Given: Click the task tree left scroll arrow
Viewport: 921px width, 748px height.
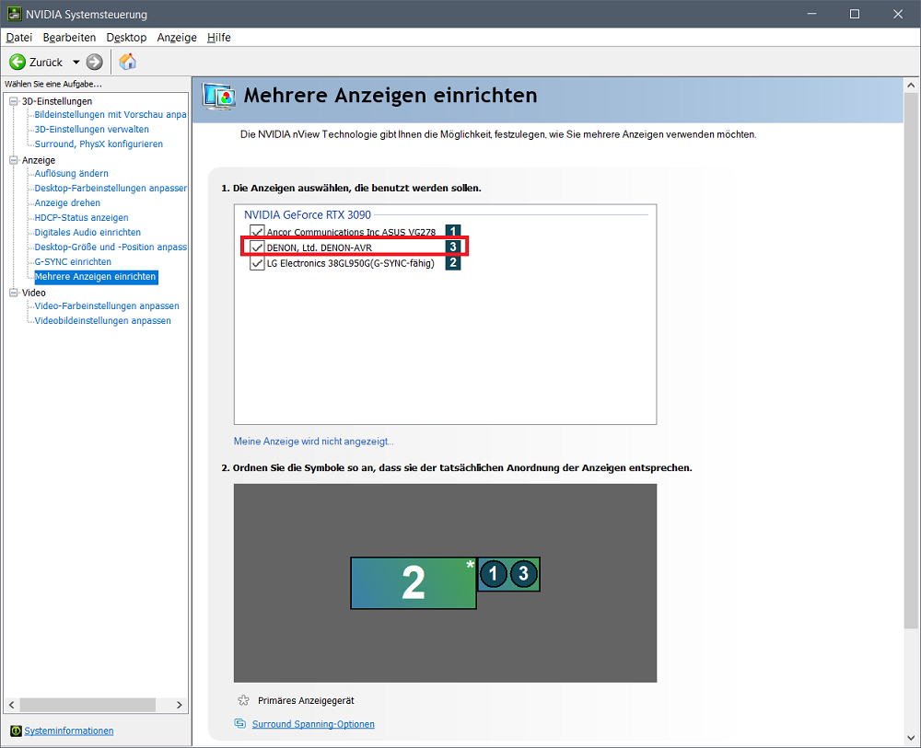Looking at the screenshot, I should pos(11,705).
